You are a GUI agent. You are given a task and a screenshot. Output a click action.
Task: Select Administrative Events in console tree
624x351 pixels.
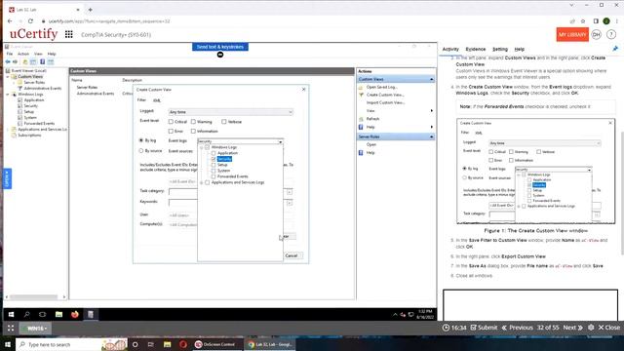pyautogui.click(x=43, y=88)
